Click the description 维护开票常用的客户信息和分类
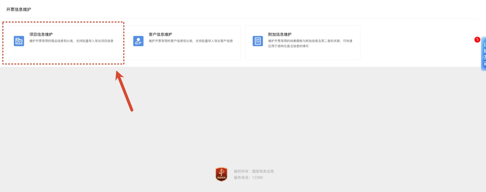This screenshot has width=486, height=192. 191,41
